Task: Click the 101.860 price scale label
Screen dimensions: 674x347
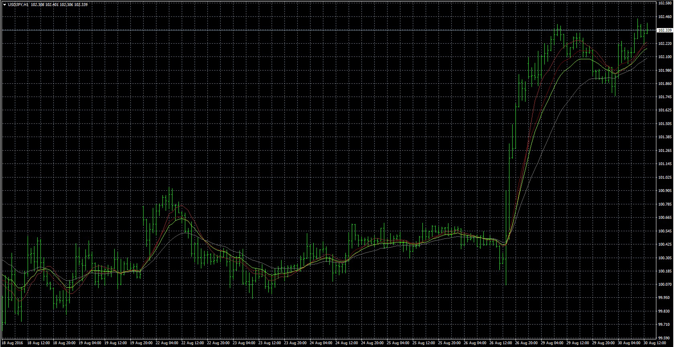Action: [665, 84]
